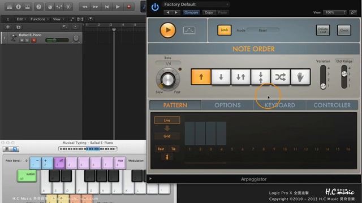The image size is (362, 203).
Task: Click the orange Arpeggiator play button
Action: (168, 30)
